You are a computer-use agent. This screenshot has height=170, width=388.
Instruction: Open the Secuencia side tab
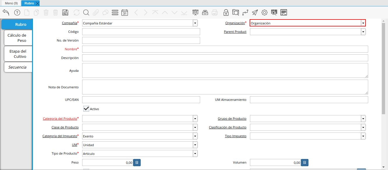[x=18, y=67]
